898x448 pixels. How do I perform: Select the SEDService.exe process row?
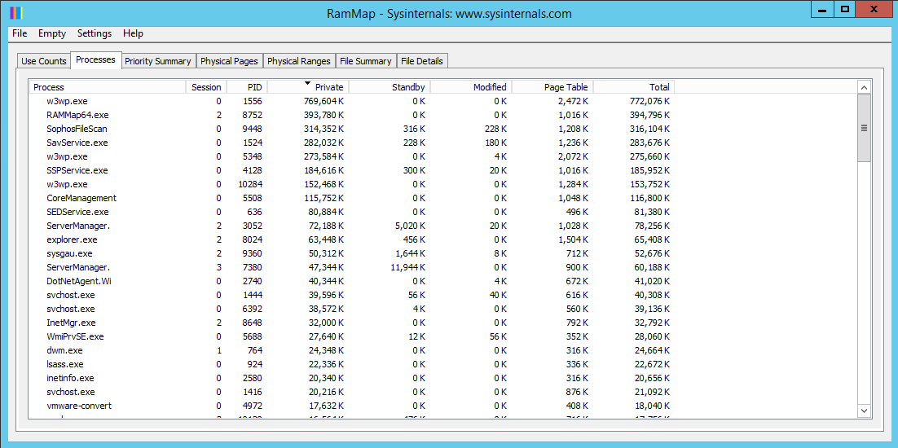click(x=352, y=212)
